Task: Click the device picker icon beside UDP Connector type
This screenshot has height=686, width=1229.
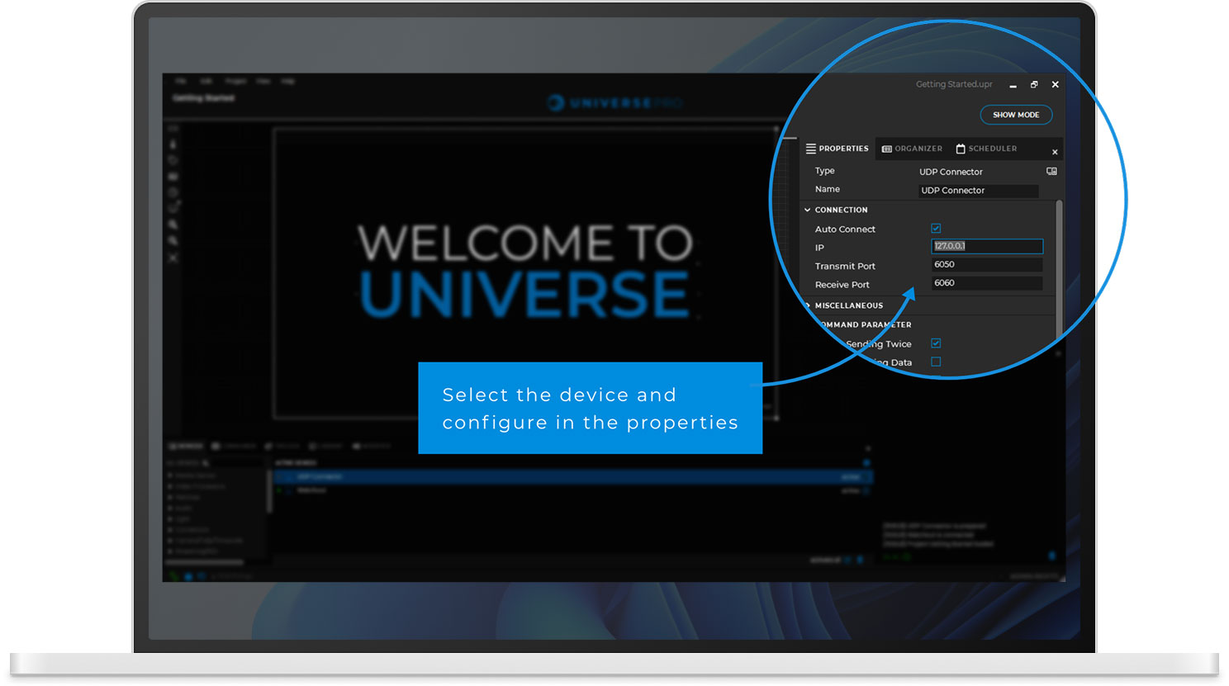Action: (1051, 171)
